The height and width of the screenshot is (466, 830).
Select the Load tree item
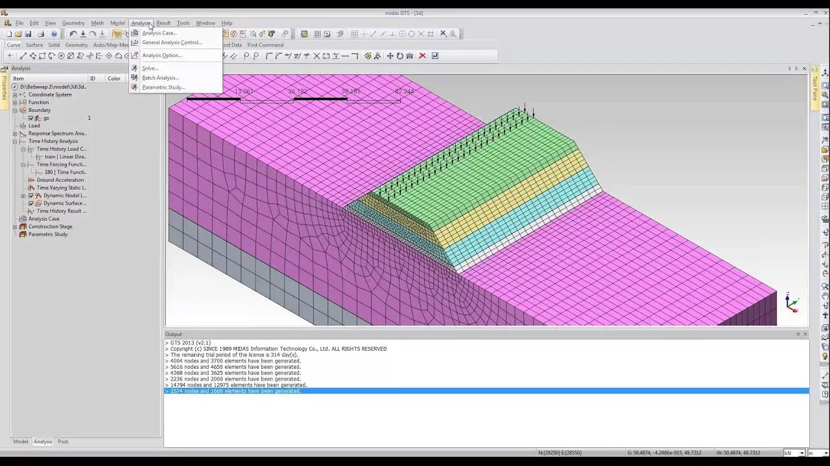coord(34,126)
